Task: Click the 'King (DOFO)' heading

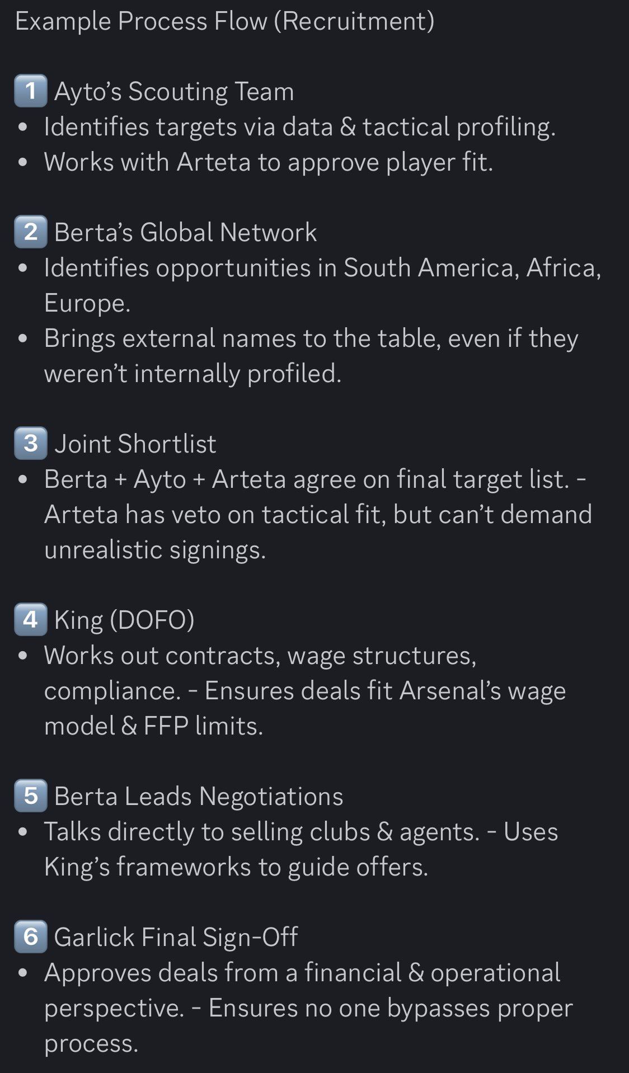Action: pyautogui.click(x=124, y=620)
